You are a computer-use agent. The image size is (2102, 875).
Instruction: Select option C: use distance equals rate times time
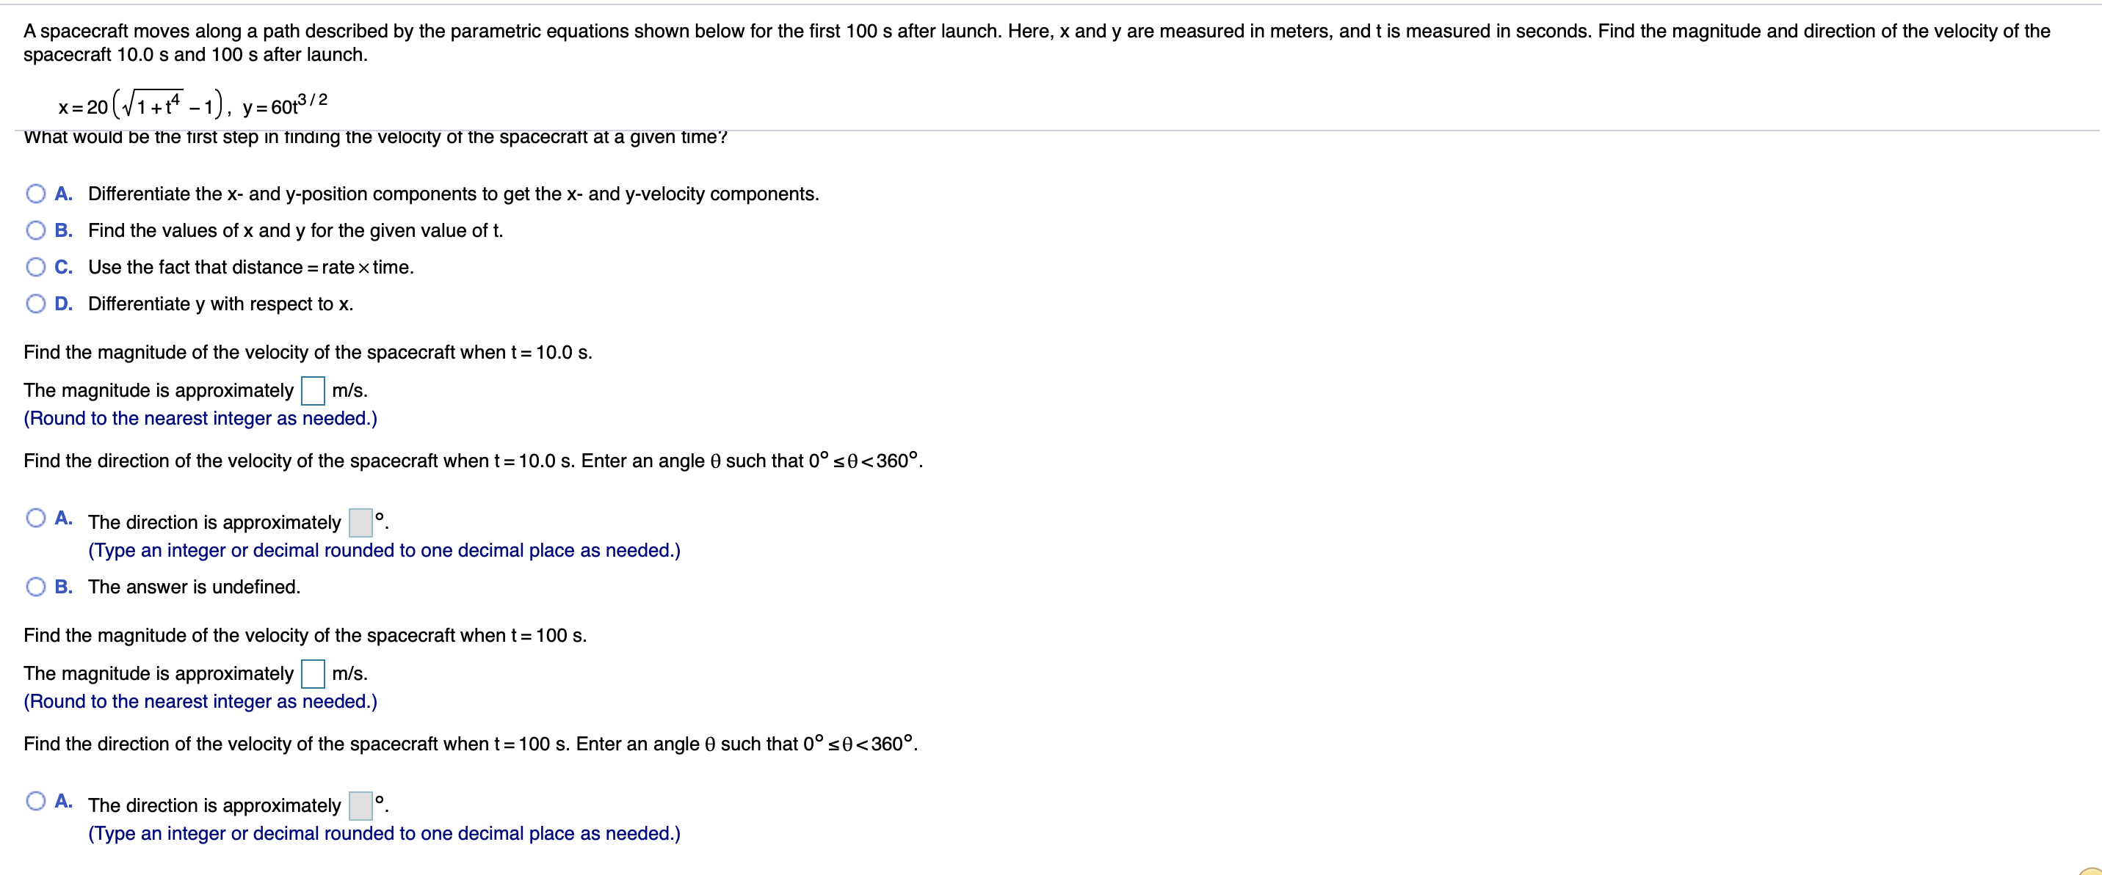(x=35, y=267)
